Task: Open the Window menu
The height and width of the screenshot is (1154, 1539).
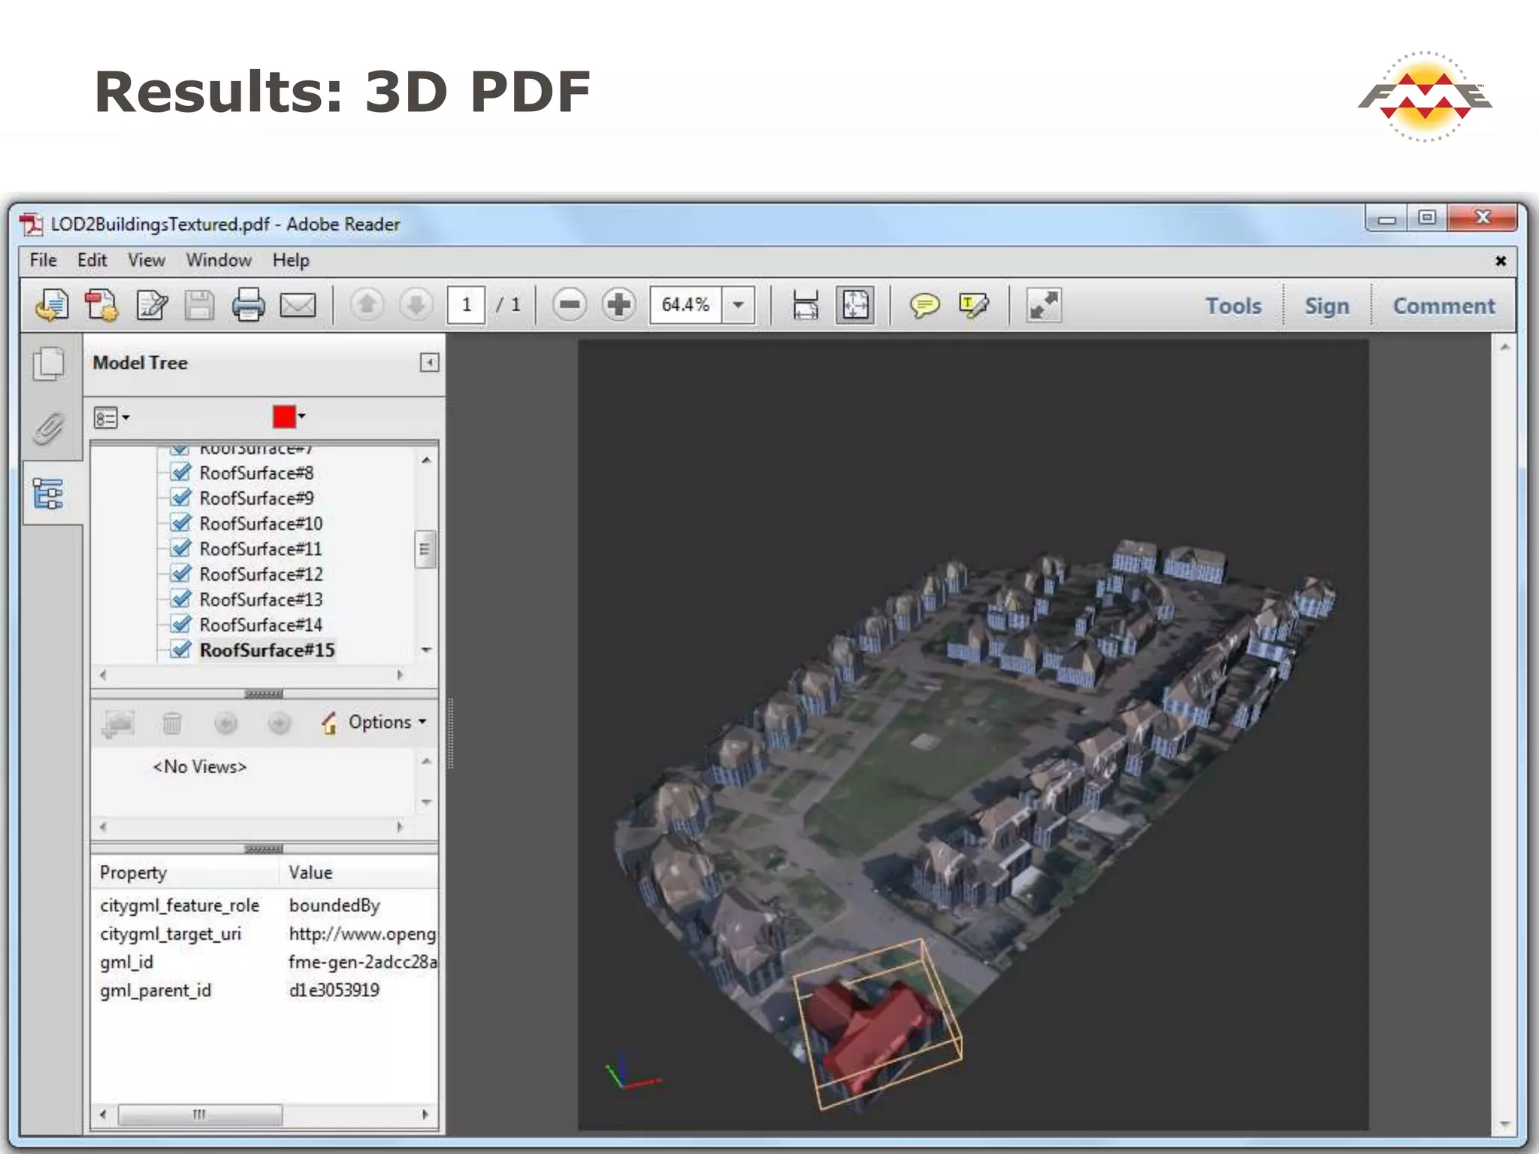Action: [219, 260]
